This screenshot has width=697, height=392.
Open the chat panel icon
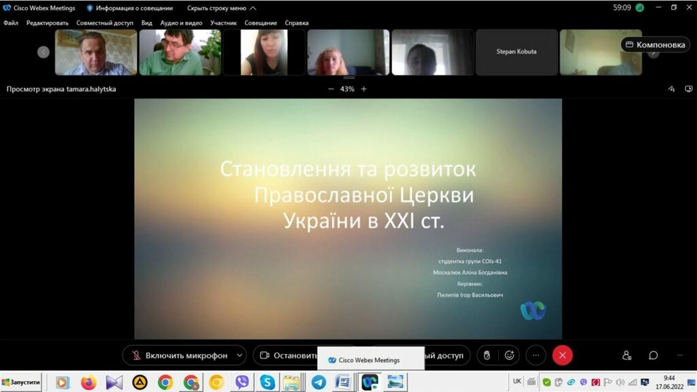click(x=653, y=355)
